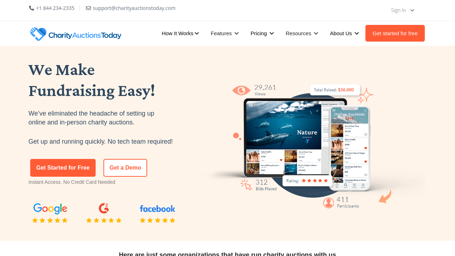Viewport: 455px width, 256px height.
Task: Expand the About Us menu
Action: pyautogui.click(x=344, y=33)
